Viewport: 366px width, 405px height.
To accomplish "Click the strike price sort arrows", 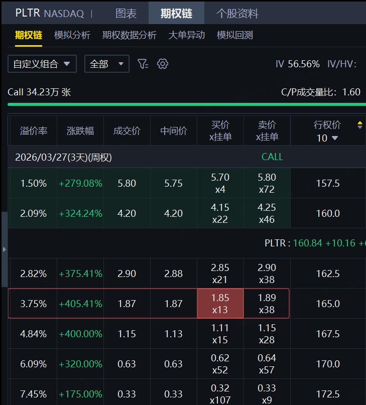I will point(359,125).
